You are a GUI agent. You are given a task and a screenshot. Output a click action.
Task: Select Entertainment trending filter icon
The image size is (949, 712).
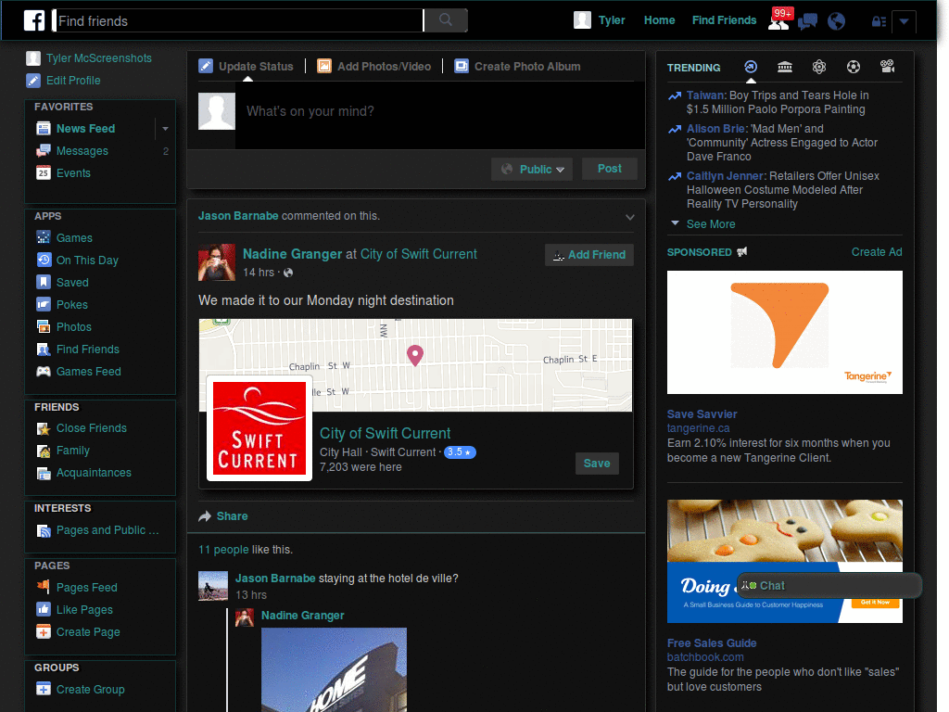pyautogui.click(x=887, y=67)
